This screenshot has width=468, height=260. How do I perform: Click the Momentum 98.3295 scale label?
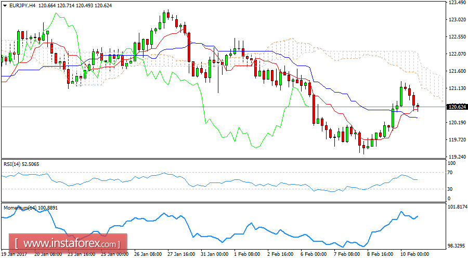[x=457, y=246]
